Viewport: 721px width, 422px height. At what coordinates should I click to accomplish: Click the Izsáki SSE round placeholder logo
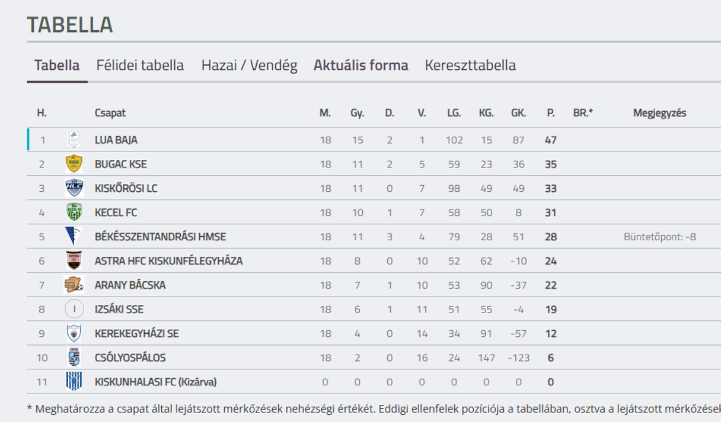(74, 309)
